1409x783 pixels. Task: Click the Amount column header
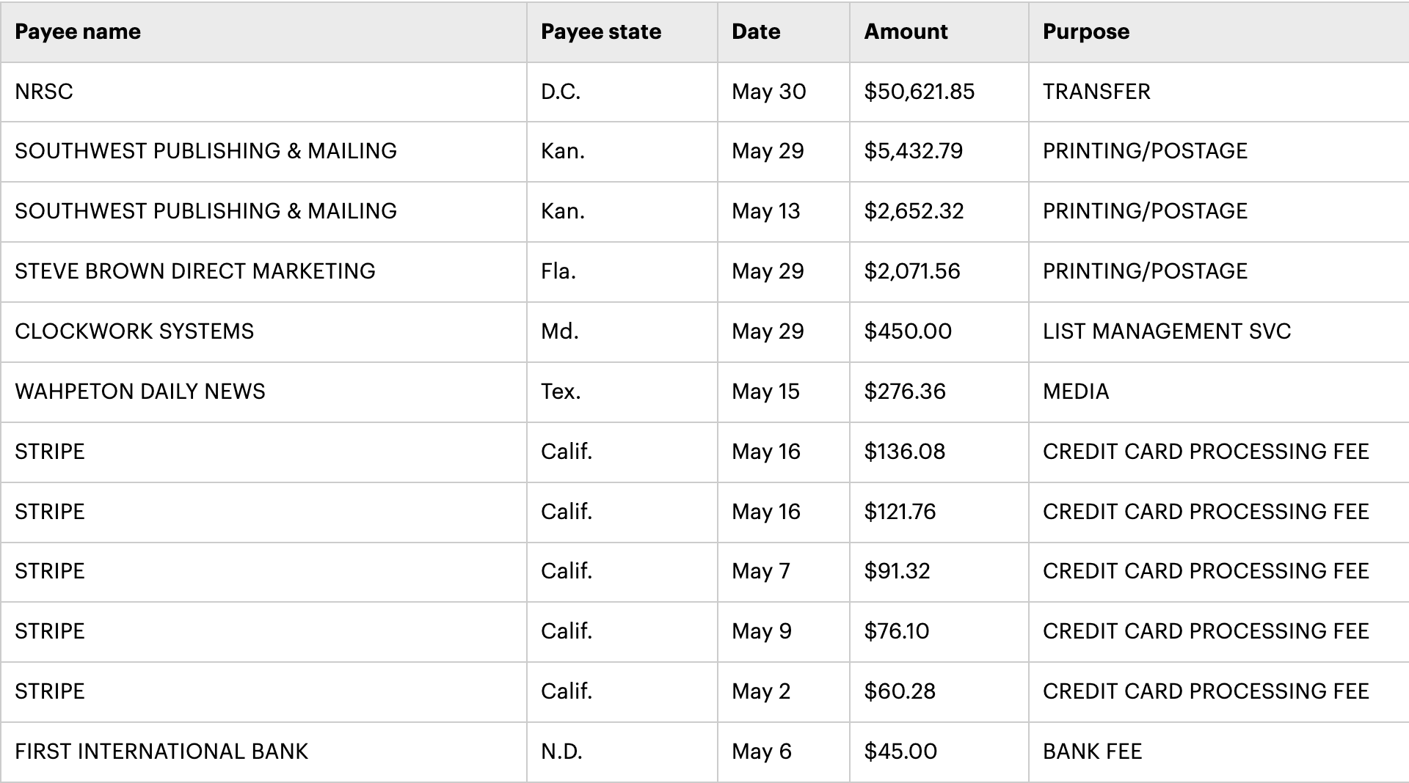click(x=906, y=32)
